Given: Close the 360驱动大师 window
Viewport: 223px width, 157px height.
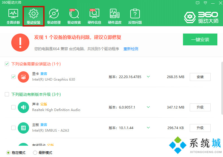Looking at the screenshot, I should [x=220, y=3].
